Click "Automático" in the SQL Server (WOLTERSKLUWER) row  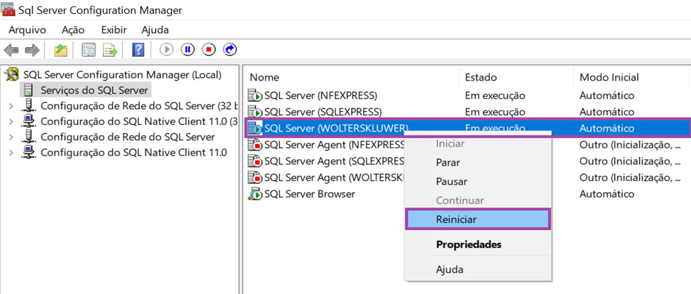tap(607, 128)
